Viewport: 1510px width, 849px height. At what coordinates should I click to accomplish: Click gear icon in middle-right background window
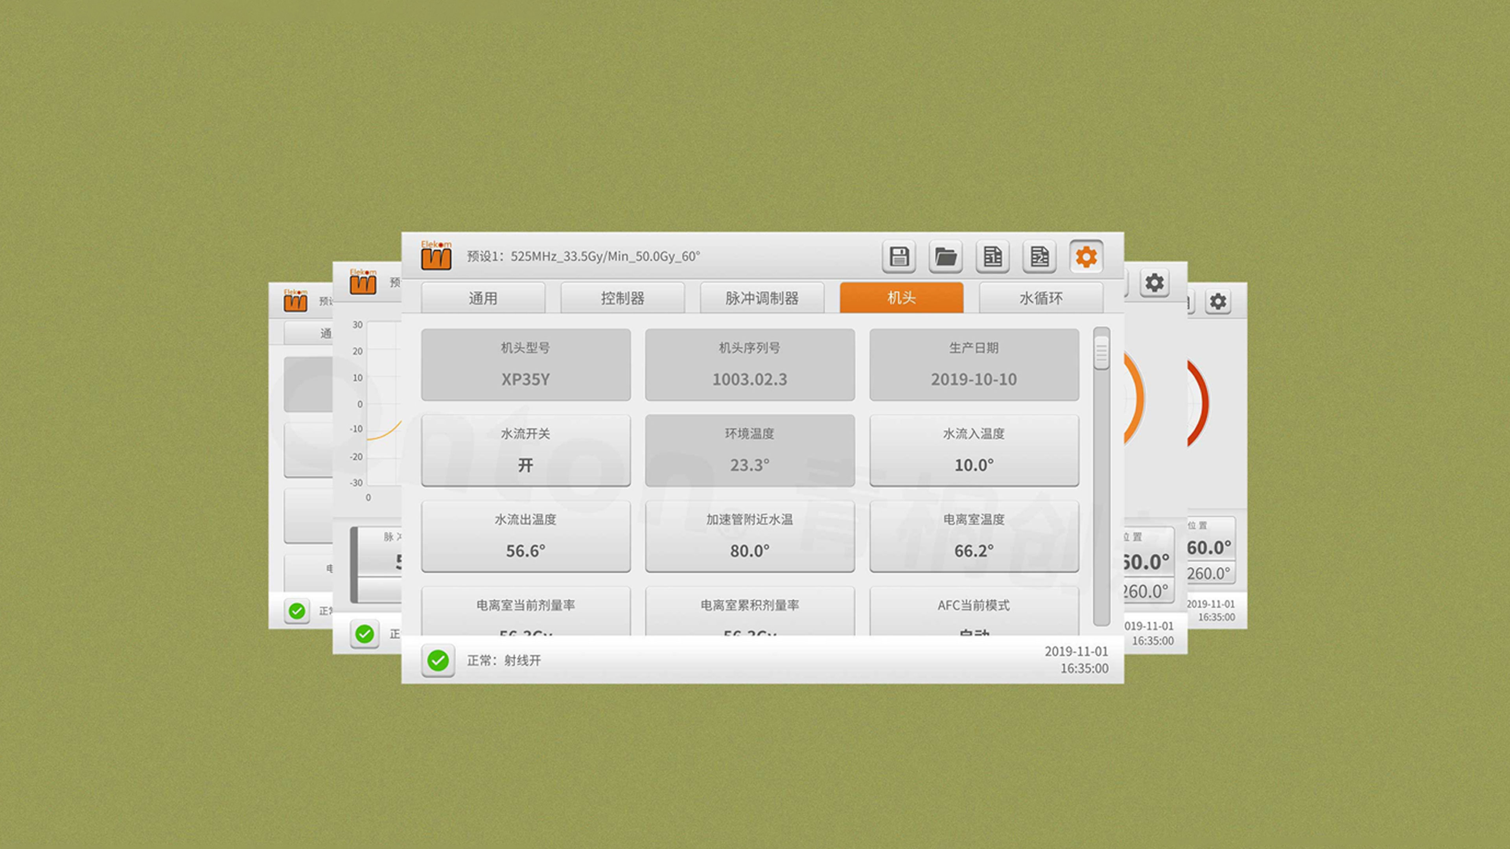point(1154,283)
